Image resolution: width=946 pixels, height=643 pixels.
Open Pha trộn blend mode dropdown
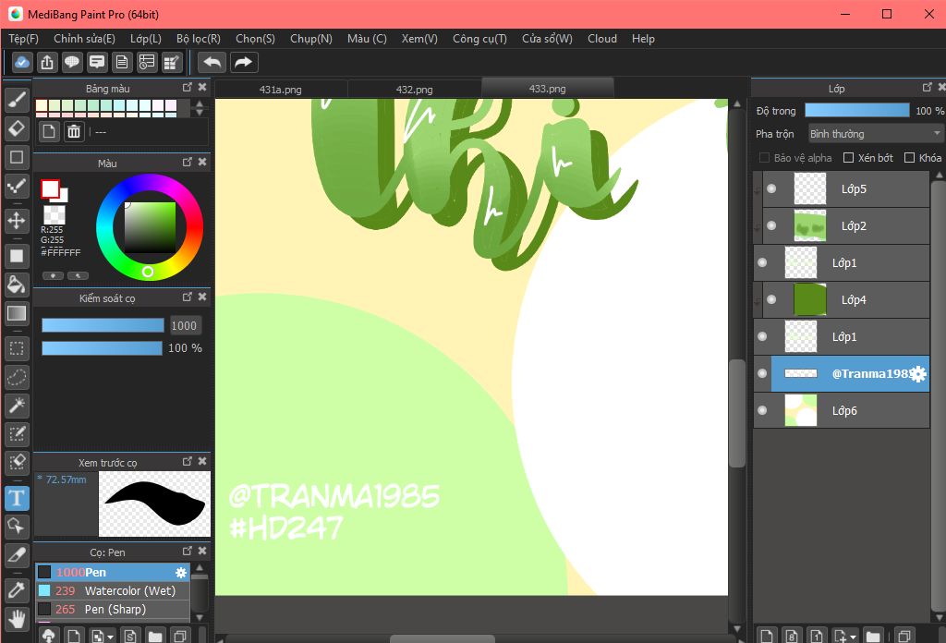coord(876,133)
